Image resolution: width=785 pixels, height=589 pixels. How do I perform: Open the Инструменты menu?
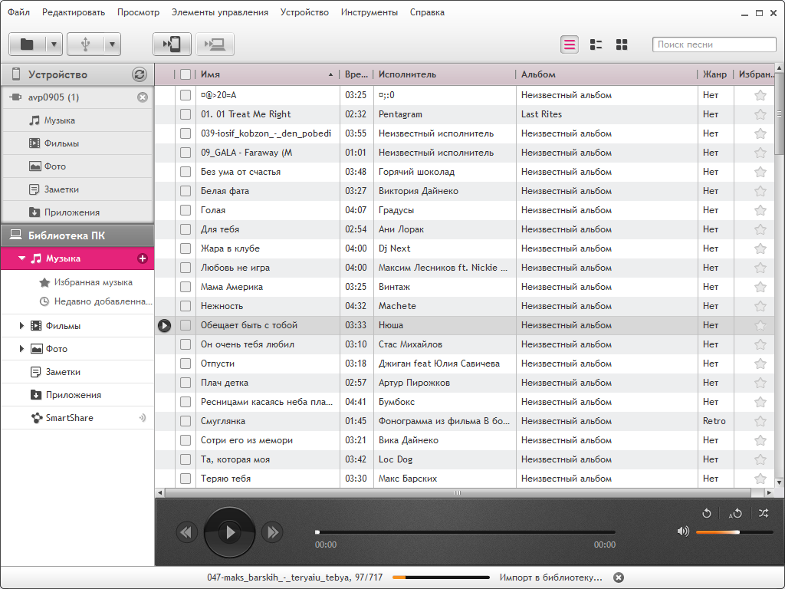click(370, 12)
